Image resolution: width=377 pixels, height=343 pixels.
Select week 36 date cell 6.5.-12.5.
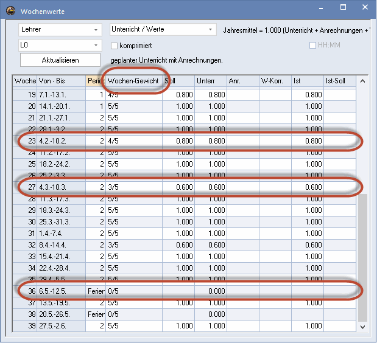tap(62, 291)
